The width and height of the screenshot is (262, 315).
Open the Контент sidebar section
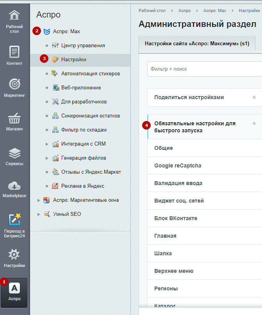tap(14, 56)
